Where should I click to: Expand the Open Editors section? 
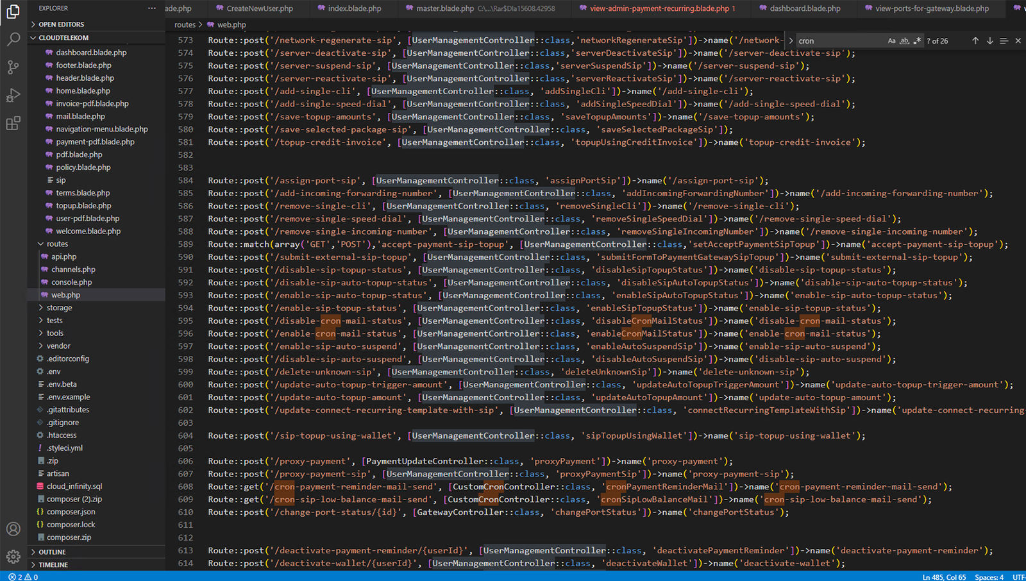point(96,24)
